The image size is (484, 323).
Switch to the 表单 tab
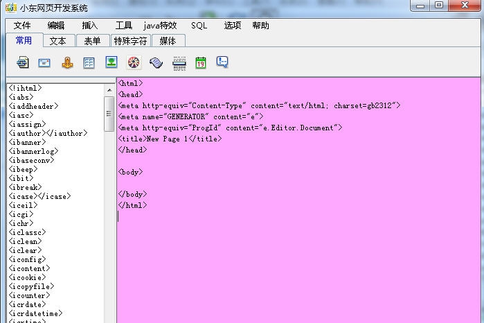pyautogui.click(x=92, y=41)
